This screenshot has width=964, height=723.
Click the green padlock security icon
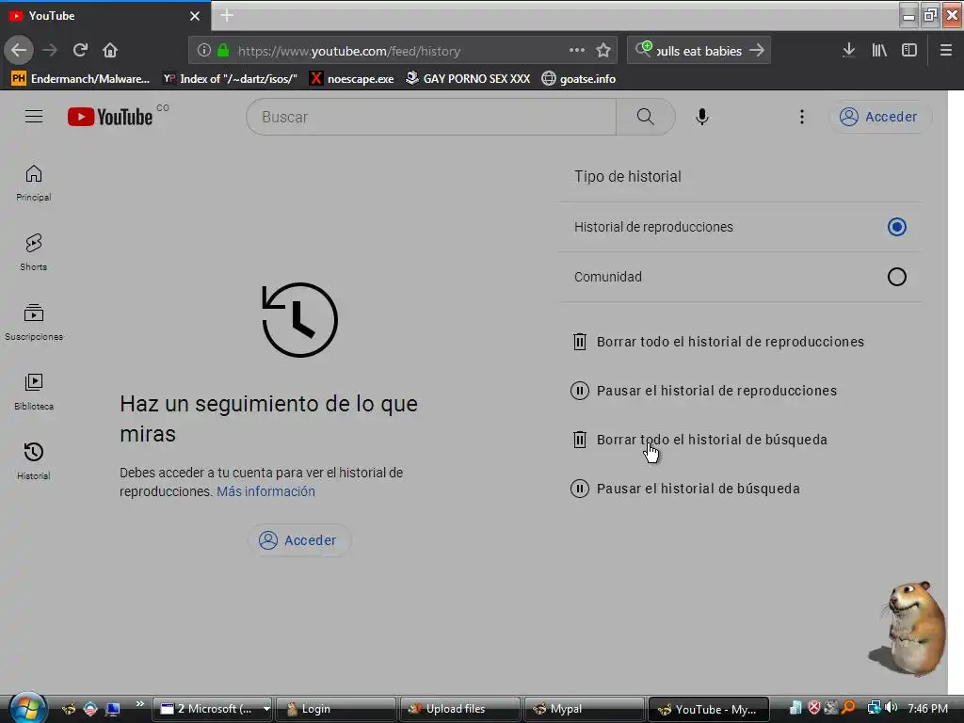[x=223, y=51]
